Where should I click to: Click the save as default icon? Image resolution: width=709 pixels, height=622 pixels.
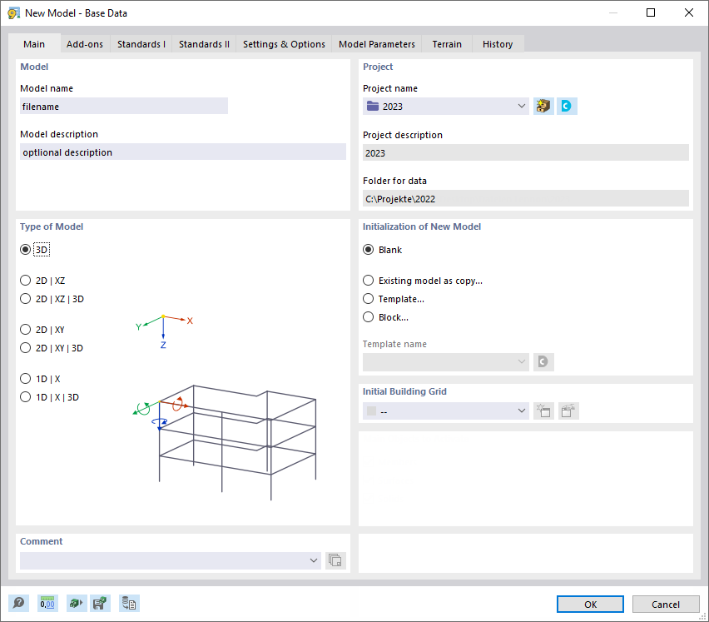(x=100, y=603)
